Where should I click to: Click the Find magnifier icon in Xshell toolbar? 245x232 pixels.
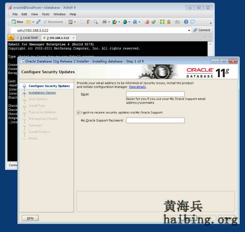[x=96, y=22]
